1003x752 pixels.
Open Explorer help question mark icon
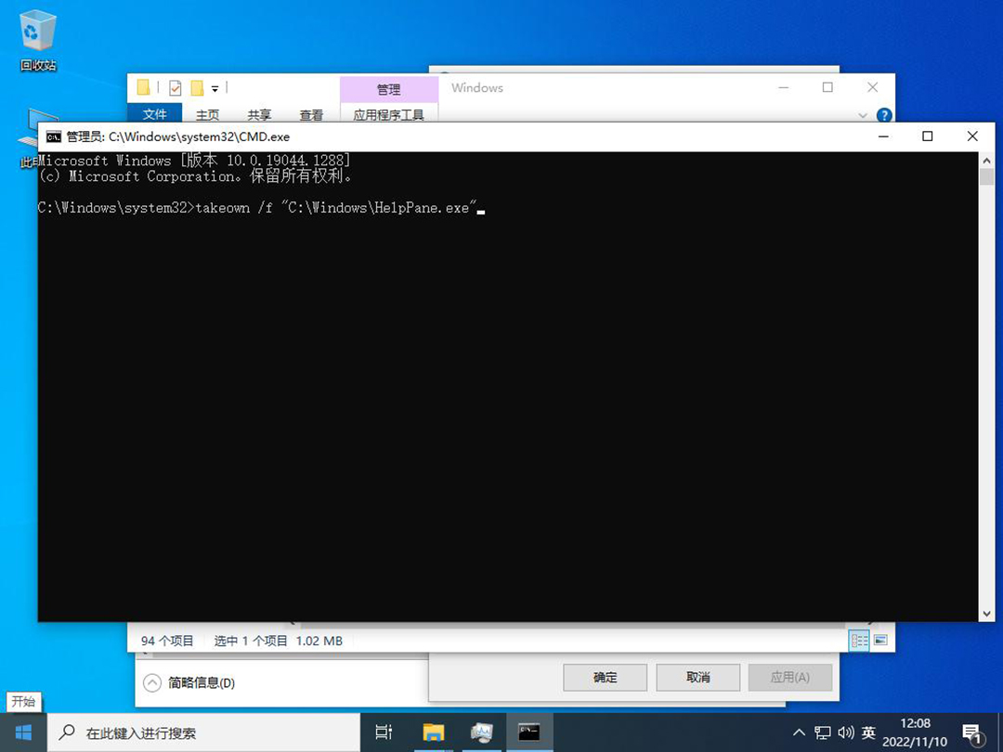884,115
